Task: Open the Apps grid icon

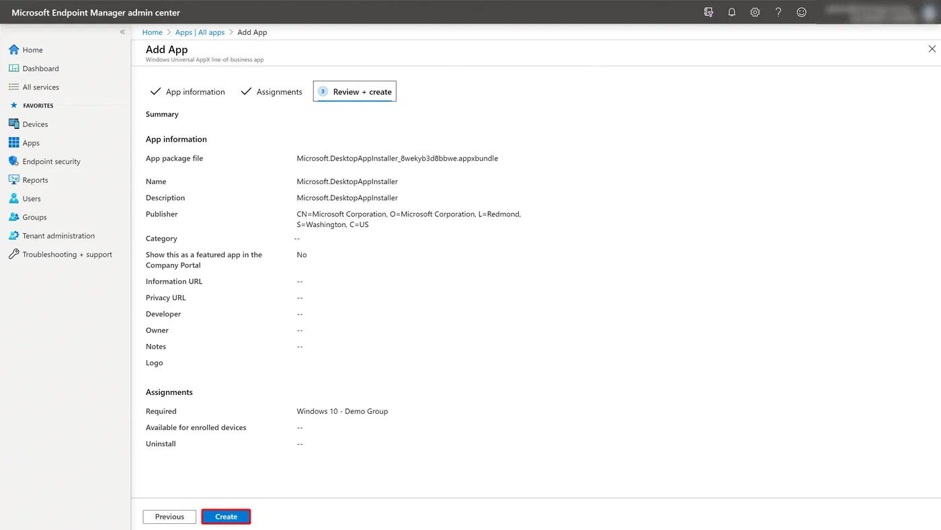Action: coord(13,143)
